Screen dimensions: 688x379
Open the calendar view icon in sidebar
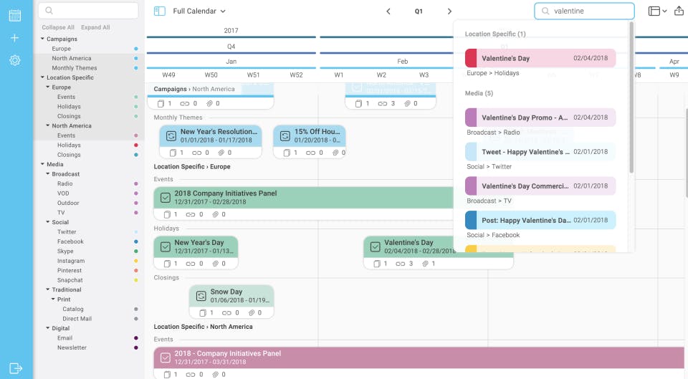pos(14,15)
